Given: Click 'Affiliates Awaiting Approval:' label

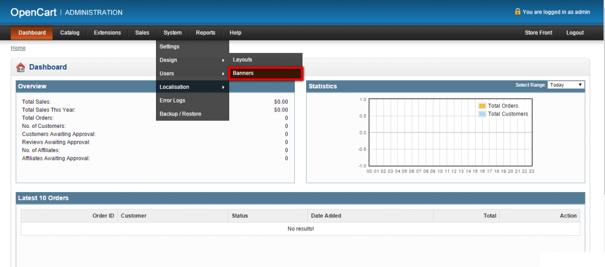Looking at the screenshot, I should [x=56, y=158].
